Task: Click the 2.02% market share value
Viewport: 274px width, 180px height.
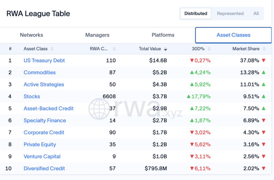Action: pos(251,169)
